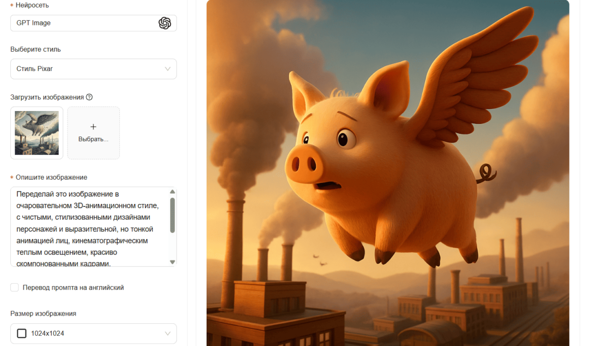The height and width of the screenshot is (346, 597).
Task: Click the plus Выбрать upload tile
Action: pyautogui.click(x=93, y=133)
